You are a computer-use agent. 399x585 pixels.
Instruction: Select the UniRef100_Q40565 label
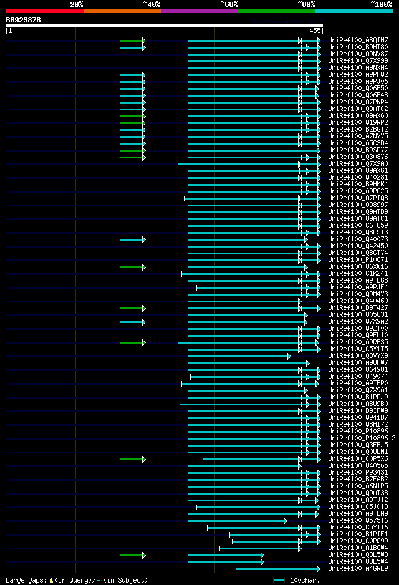(x=358, y=466)
